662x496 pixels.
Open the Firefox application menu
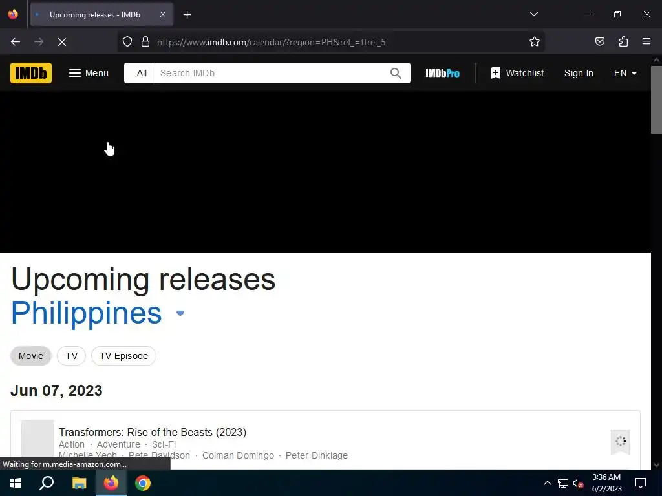pyautogui.click(x=646, y=42)
